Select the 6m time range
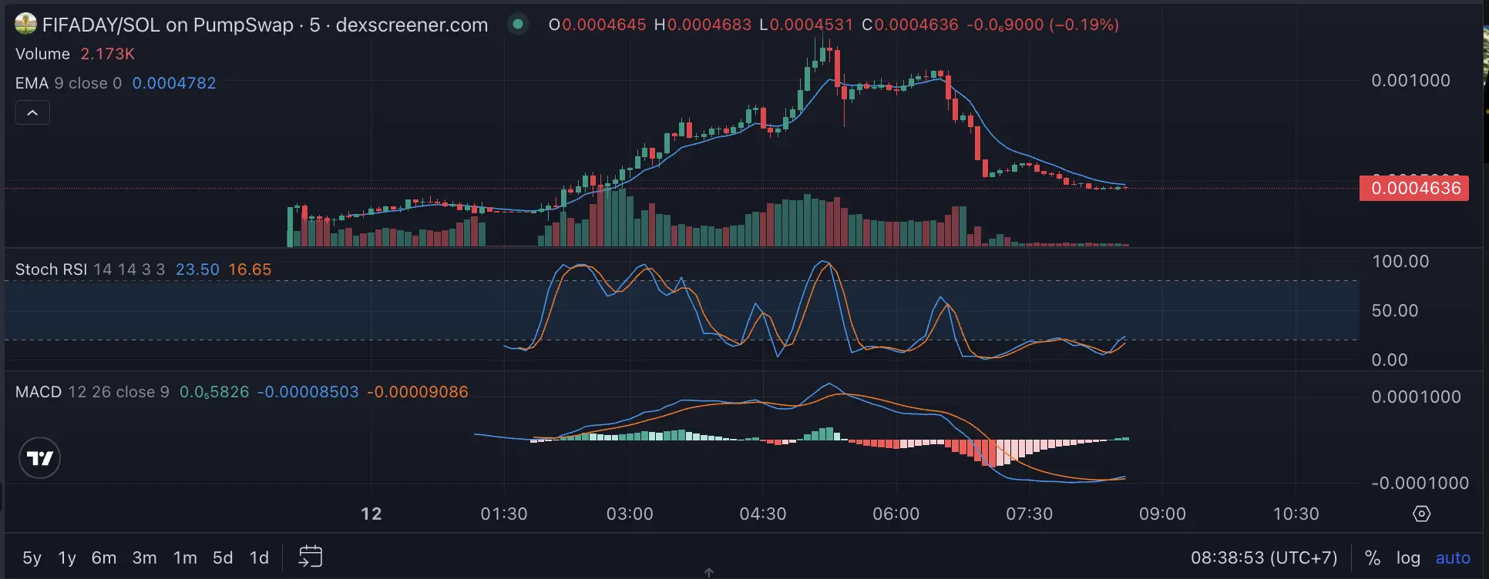 click(x=103, y=557)
